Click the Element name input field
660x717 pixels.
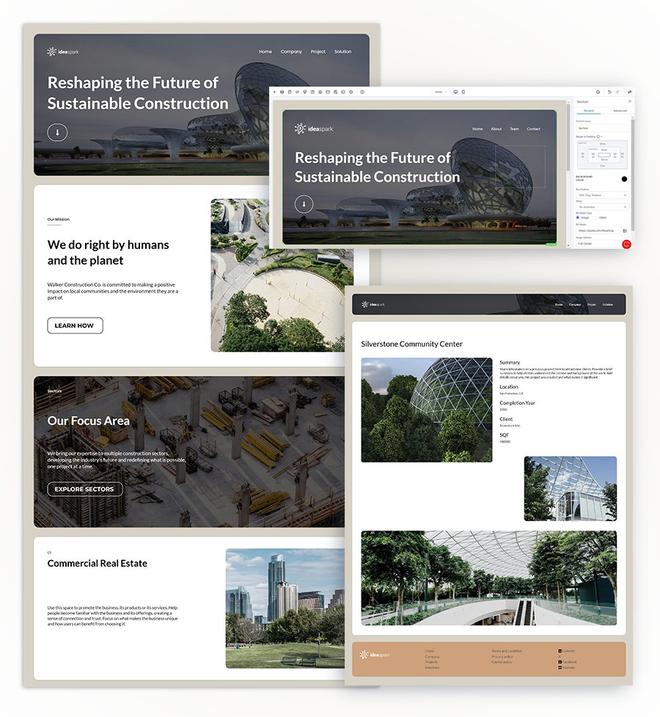pos(602,128)
